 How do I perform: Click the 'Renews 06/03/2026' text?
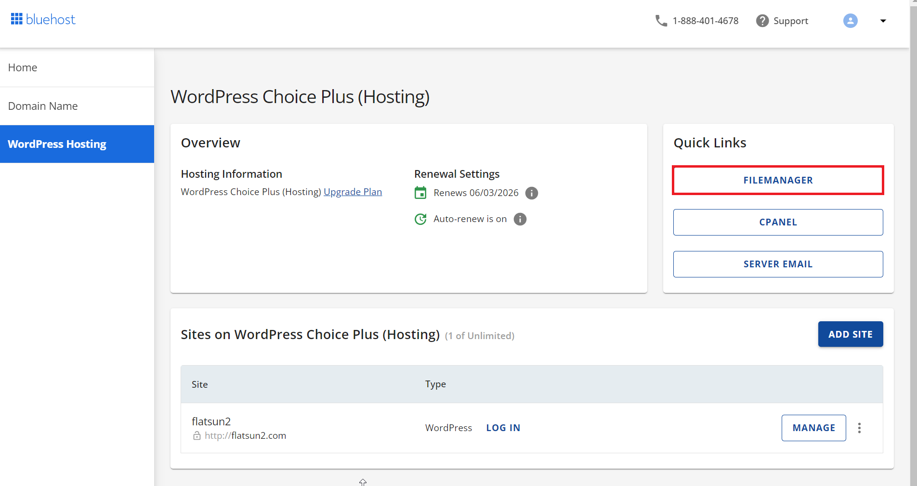coord(476,193)
